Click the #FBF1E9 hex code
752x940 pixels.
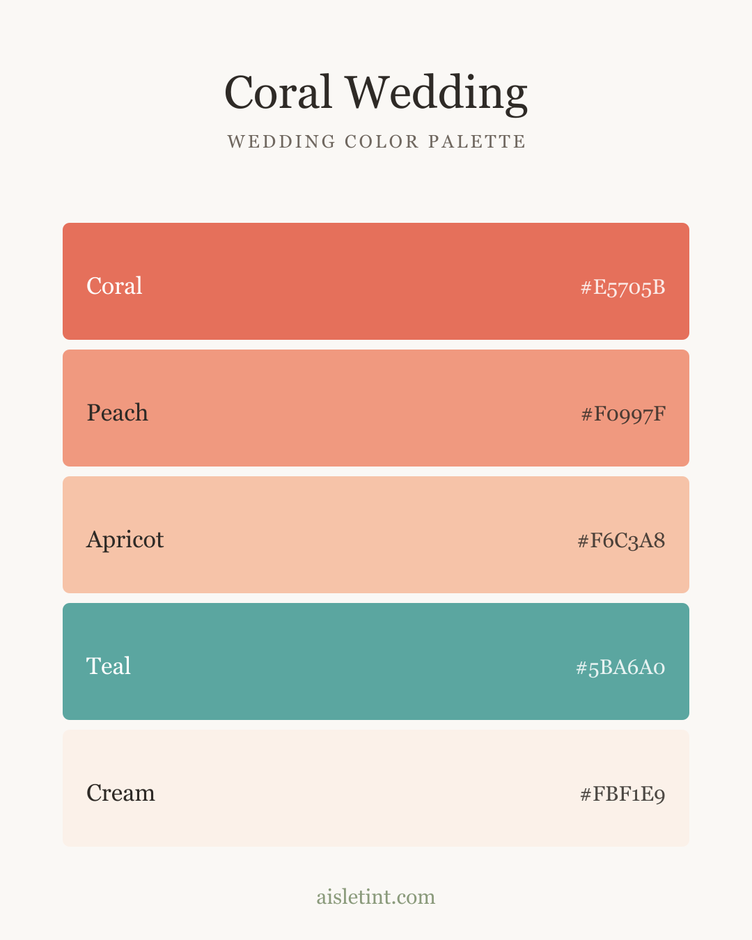tap(622, 794)
